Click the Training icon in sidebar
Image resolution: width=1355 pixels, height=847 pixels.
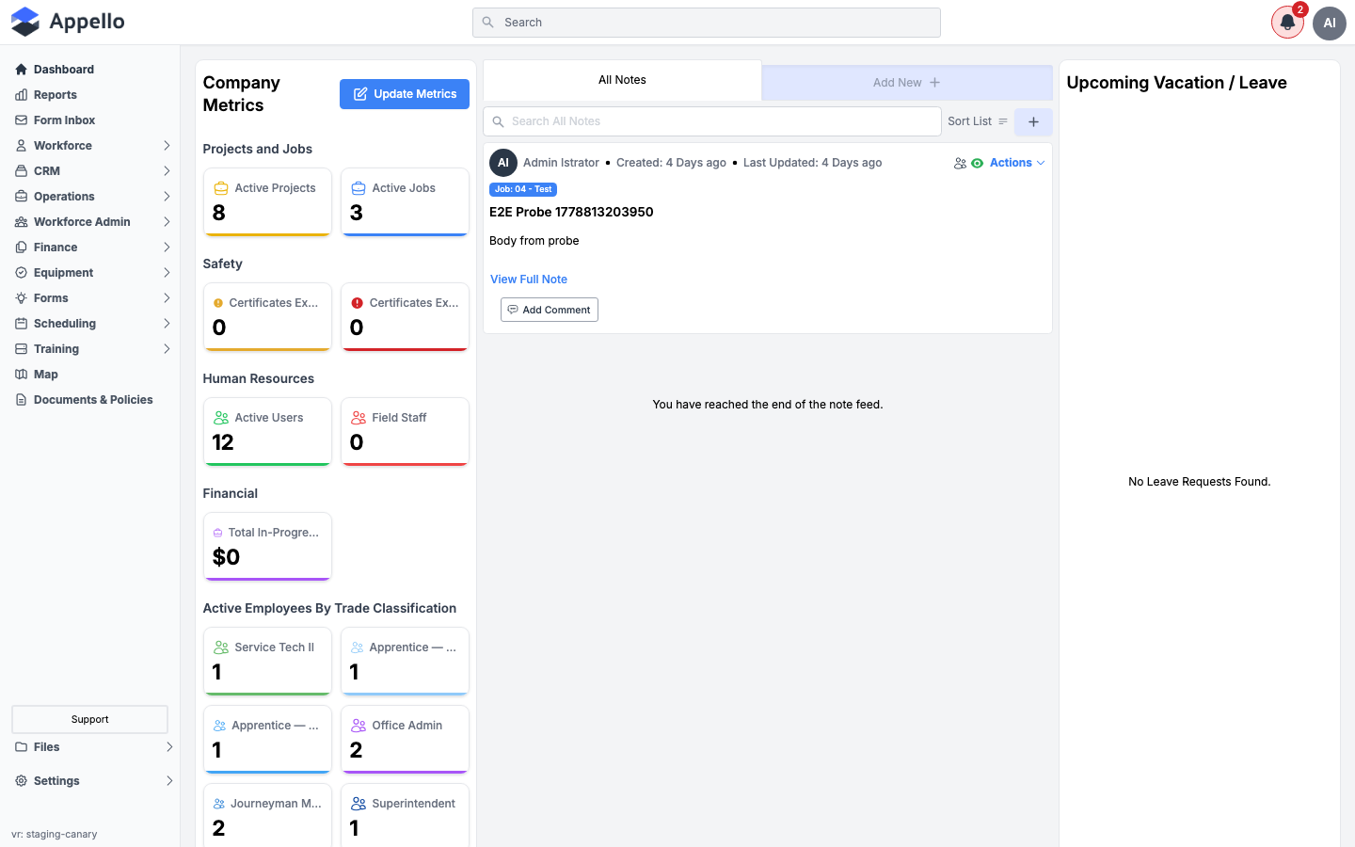pyautogui.click(x=21, y=349)
